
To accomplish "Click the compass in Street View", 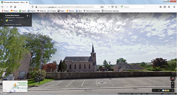I will click(173, 79).
